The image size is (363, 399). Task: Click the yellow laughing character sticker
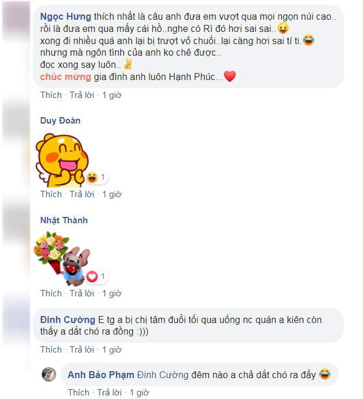62,161
